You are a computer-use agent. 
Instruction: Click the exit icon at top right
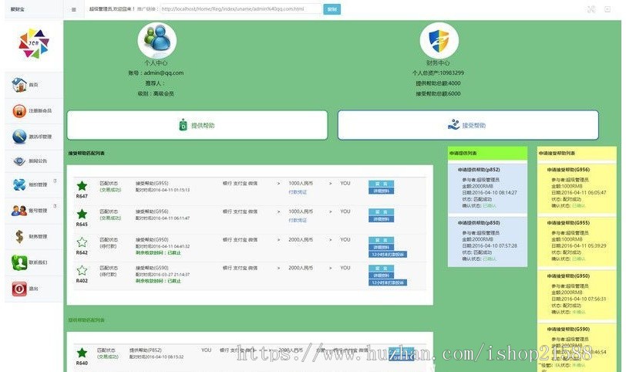point(607,9)
